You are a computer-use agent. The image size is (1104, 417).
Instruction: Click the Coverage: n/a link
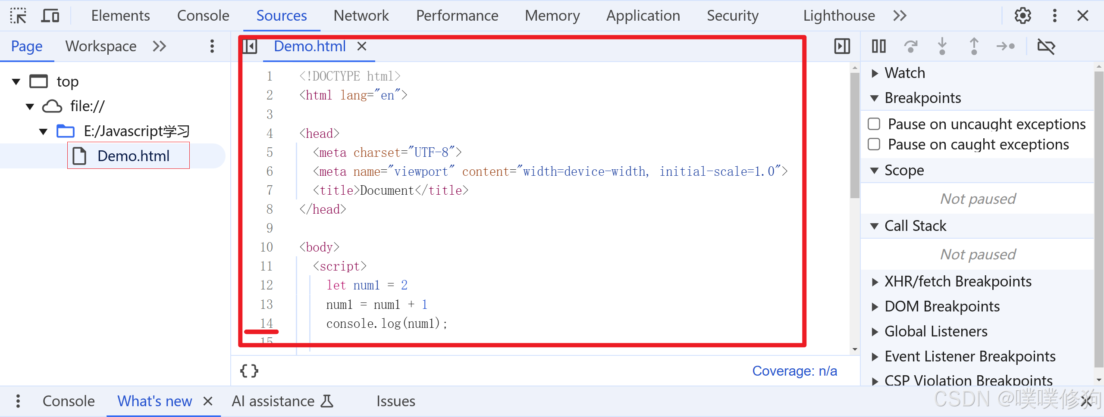coord(795,370)
